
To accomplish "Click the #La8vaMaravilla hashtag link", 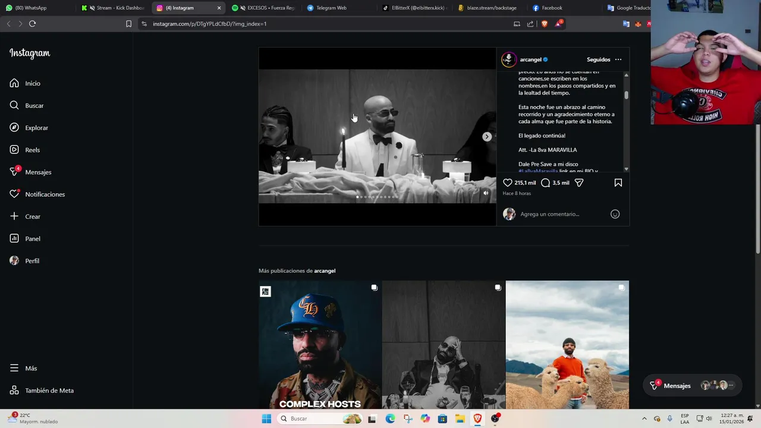I will tap(538, 171).
